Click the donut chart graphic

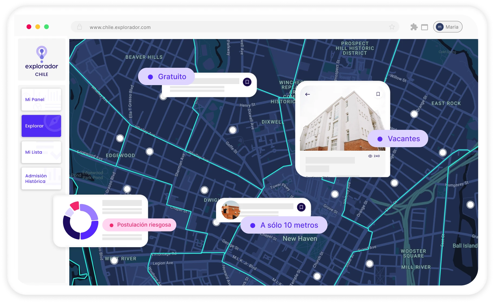pyautogui.click(x=80, y=221)
